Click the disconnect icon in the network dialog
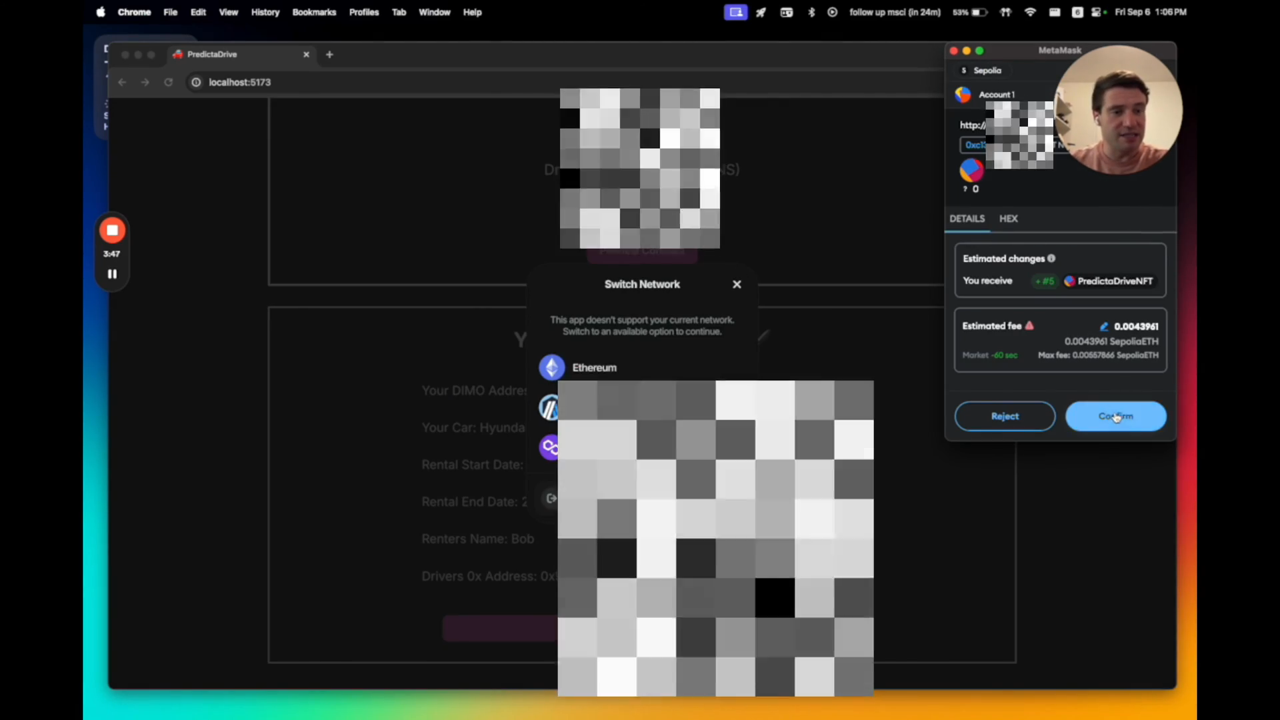 coord(551,499)
